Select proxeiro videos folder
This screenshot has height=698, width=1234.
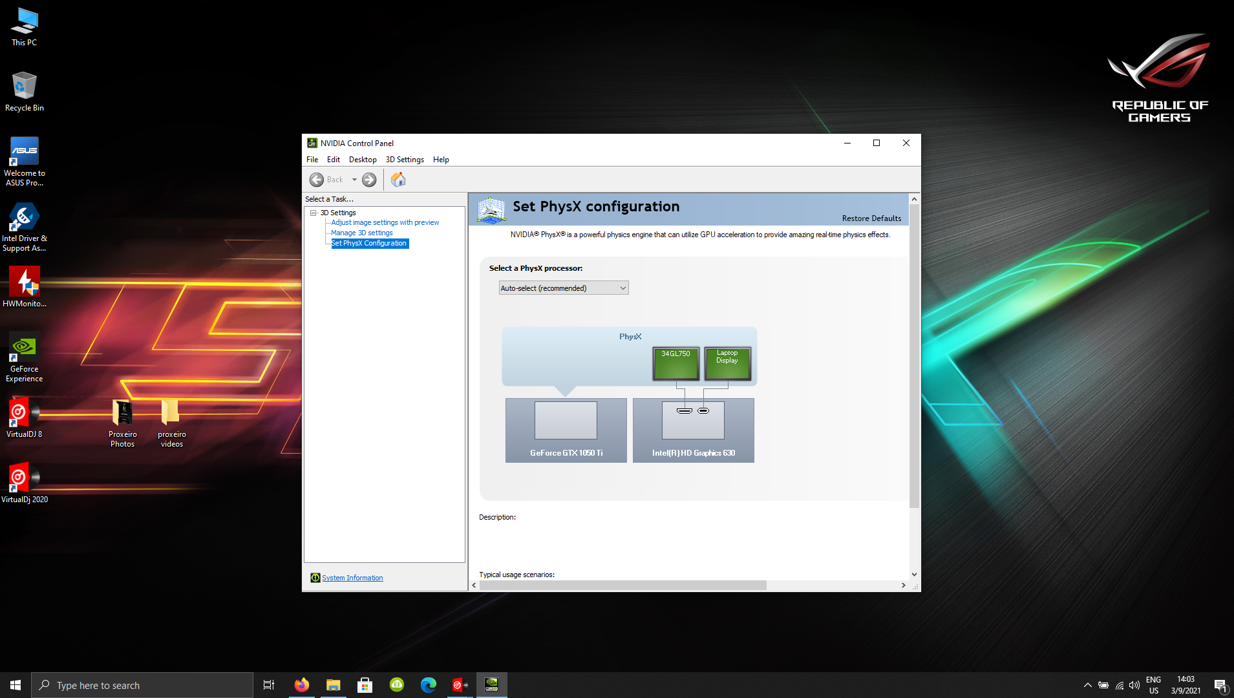pyautogui.click(x=171, y=423)
